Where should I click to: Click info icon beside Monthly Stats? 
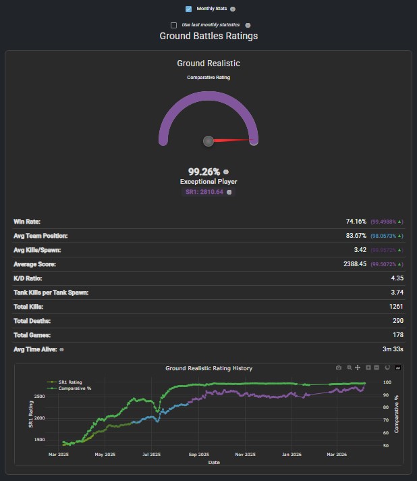[x=233, y=9]
